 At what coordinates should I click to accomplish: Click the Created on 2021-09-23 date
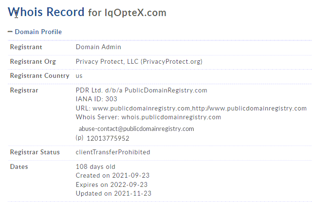[112, 175]
